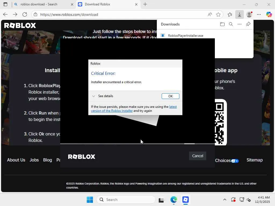This screenshot has width=275, height=206.
Task: Open the clock showing 4:41 AM
Action: tap(262, 200)
